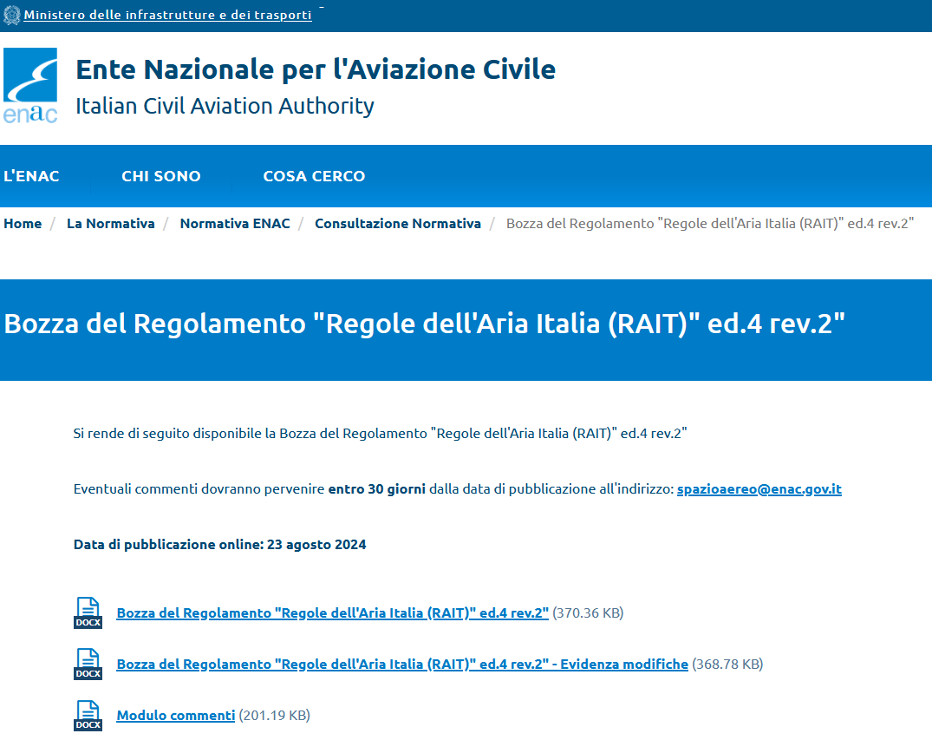Viewport: 932px width, 740px height.
Task: Download Bozza del Regolamento RAIT ed.4 rev.2 document
Action: click(x=332, y=613)
